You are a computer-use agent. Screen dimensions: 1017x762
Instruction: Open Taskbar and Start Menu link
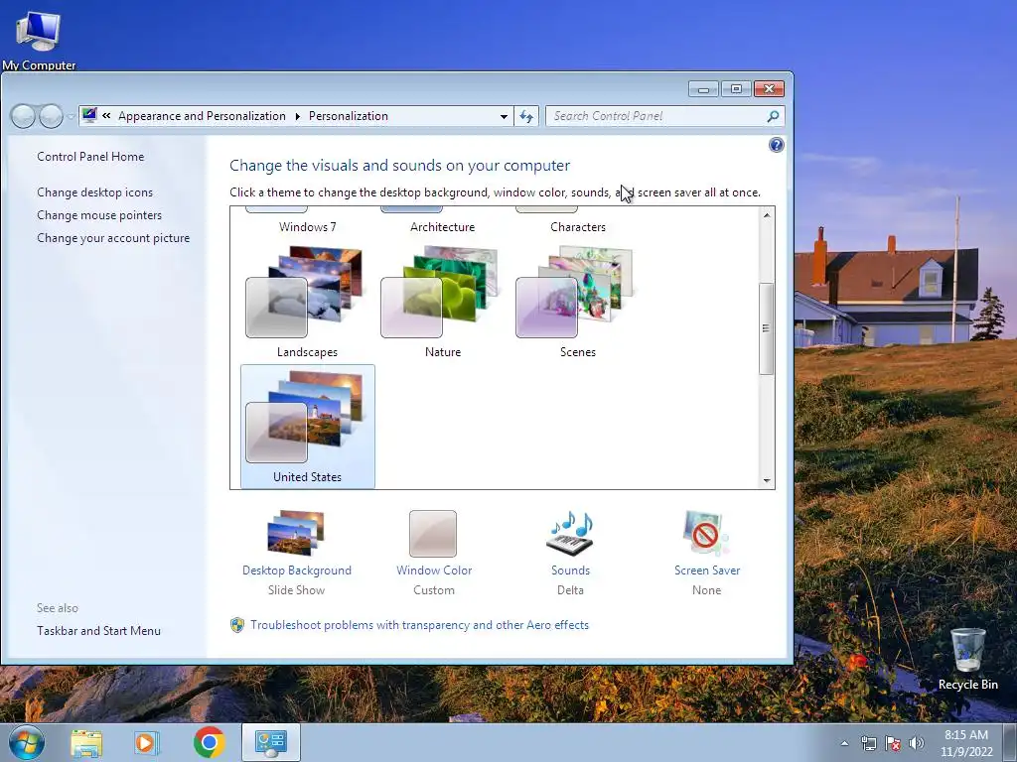click(x=98, y=630)
